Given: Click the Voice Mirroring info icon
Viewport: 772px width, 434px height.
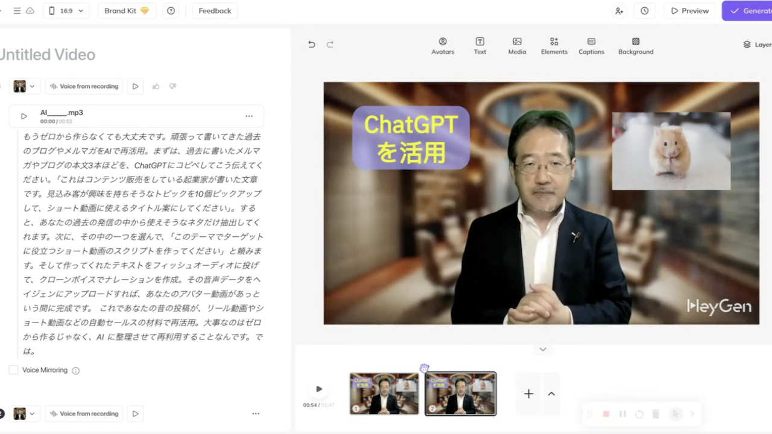Looking at the screenshot, I should (x=76, y=371).
